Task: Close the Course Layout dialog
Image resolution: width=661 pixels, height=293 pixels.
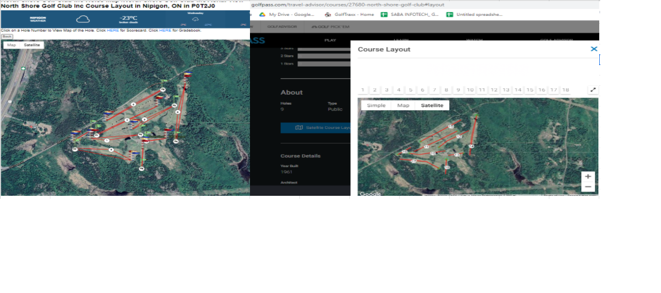Action: pyautogui.click(x=594, y=49)
